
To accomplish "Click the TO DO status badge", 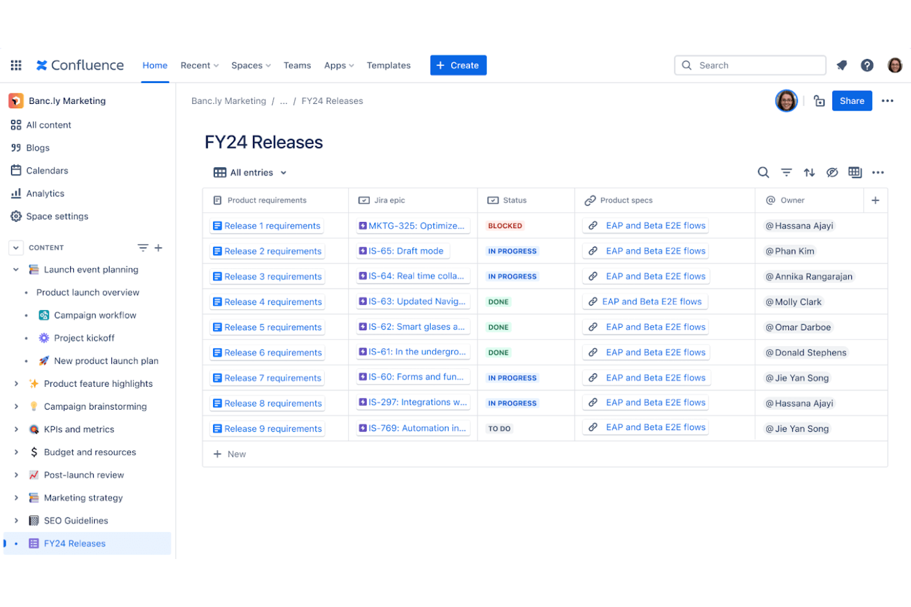I will click(x=499, y=429).
